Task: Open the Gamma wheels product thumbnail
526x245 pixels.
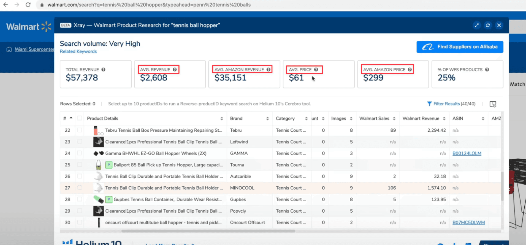Action: tap(98, 153)
